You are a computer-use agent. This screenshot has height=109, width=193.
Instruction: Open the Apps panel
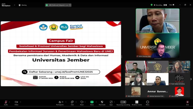[111, 103]
